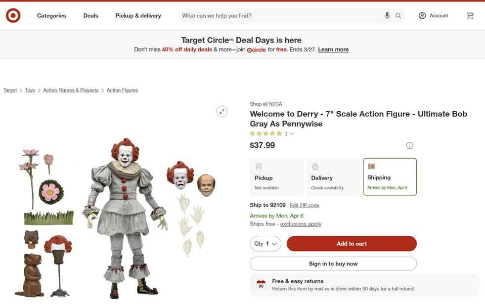Click the Deals menu item
485x308 pixels.
pyautogui.click(x=90, y=15)
